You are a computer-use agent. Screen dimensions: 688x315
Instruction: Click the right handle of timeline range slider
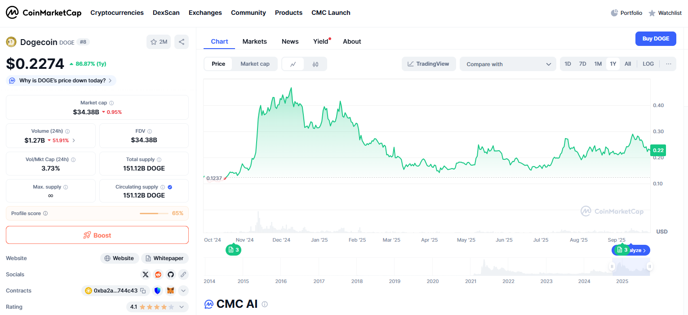point(649,267)
